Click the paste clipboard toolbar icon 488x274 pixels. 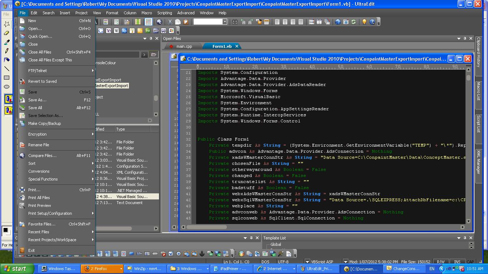tap(186, 22)
